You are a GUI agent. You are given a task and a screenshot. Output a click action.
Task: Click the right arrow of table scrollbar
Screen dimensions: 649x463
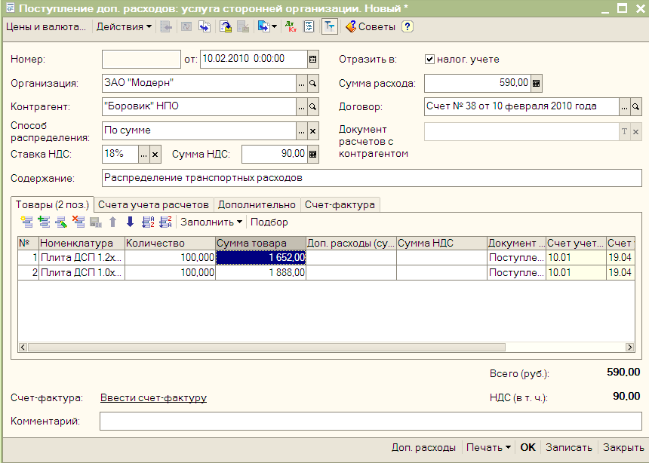click(x=630, y=347)
